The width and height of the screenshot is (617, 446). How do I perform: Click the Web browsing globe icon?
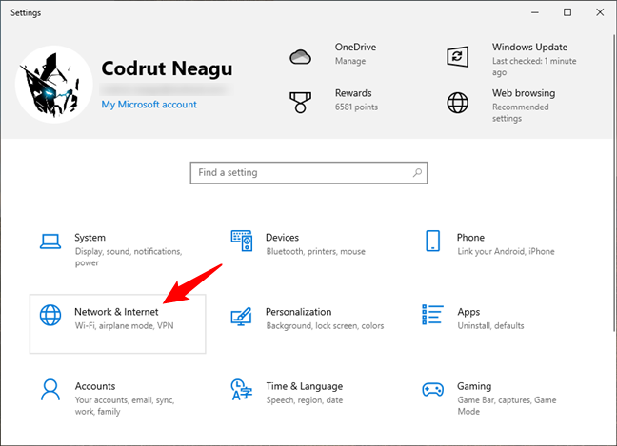click(x=458, y=103)
